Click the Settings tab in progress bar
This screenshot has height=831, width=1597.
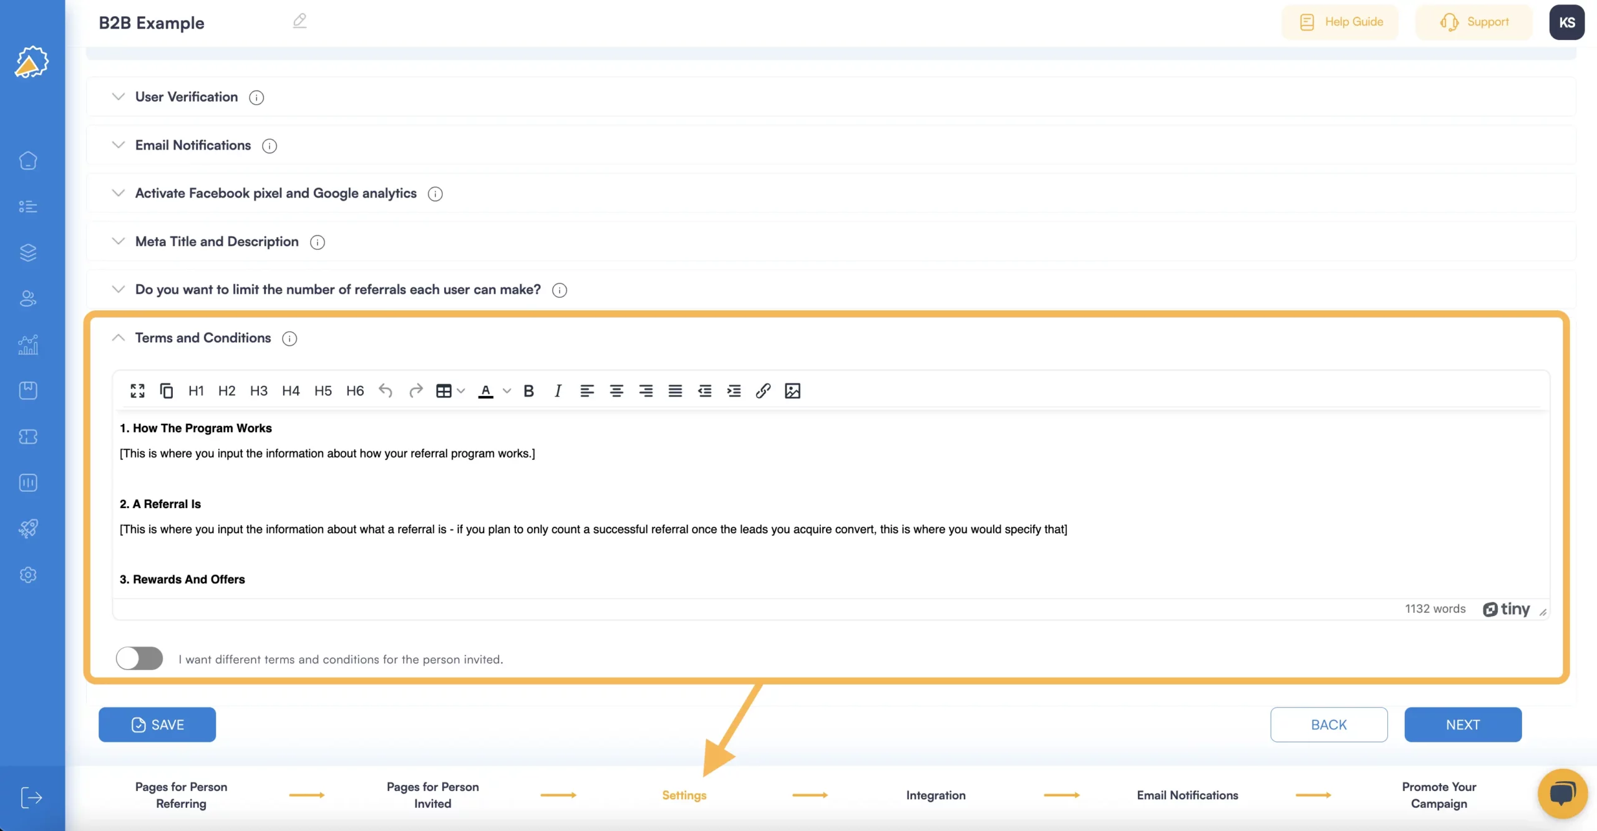pyautogui.click(x=684, y=795)
